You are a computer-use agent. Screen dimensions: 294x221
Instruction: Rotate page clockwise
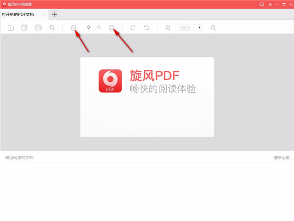click(x=133, y=28)
